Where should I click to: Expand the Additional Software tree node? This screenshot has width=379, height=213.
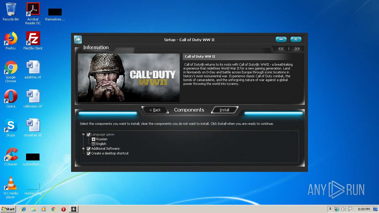tap(83, 149)
